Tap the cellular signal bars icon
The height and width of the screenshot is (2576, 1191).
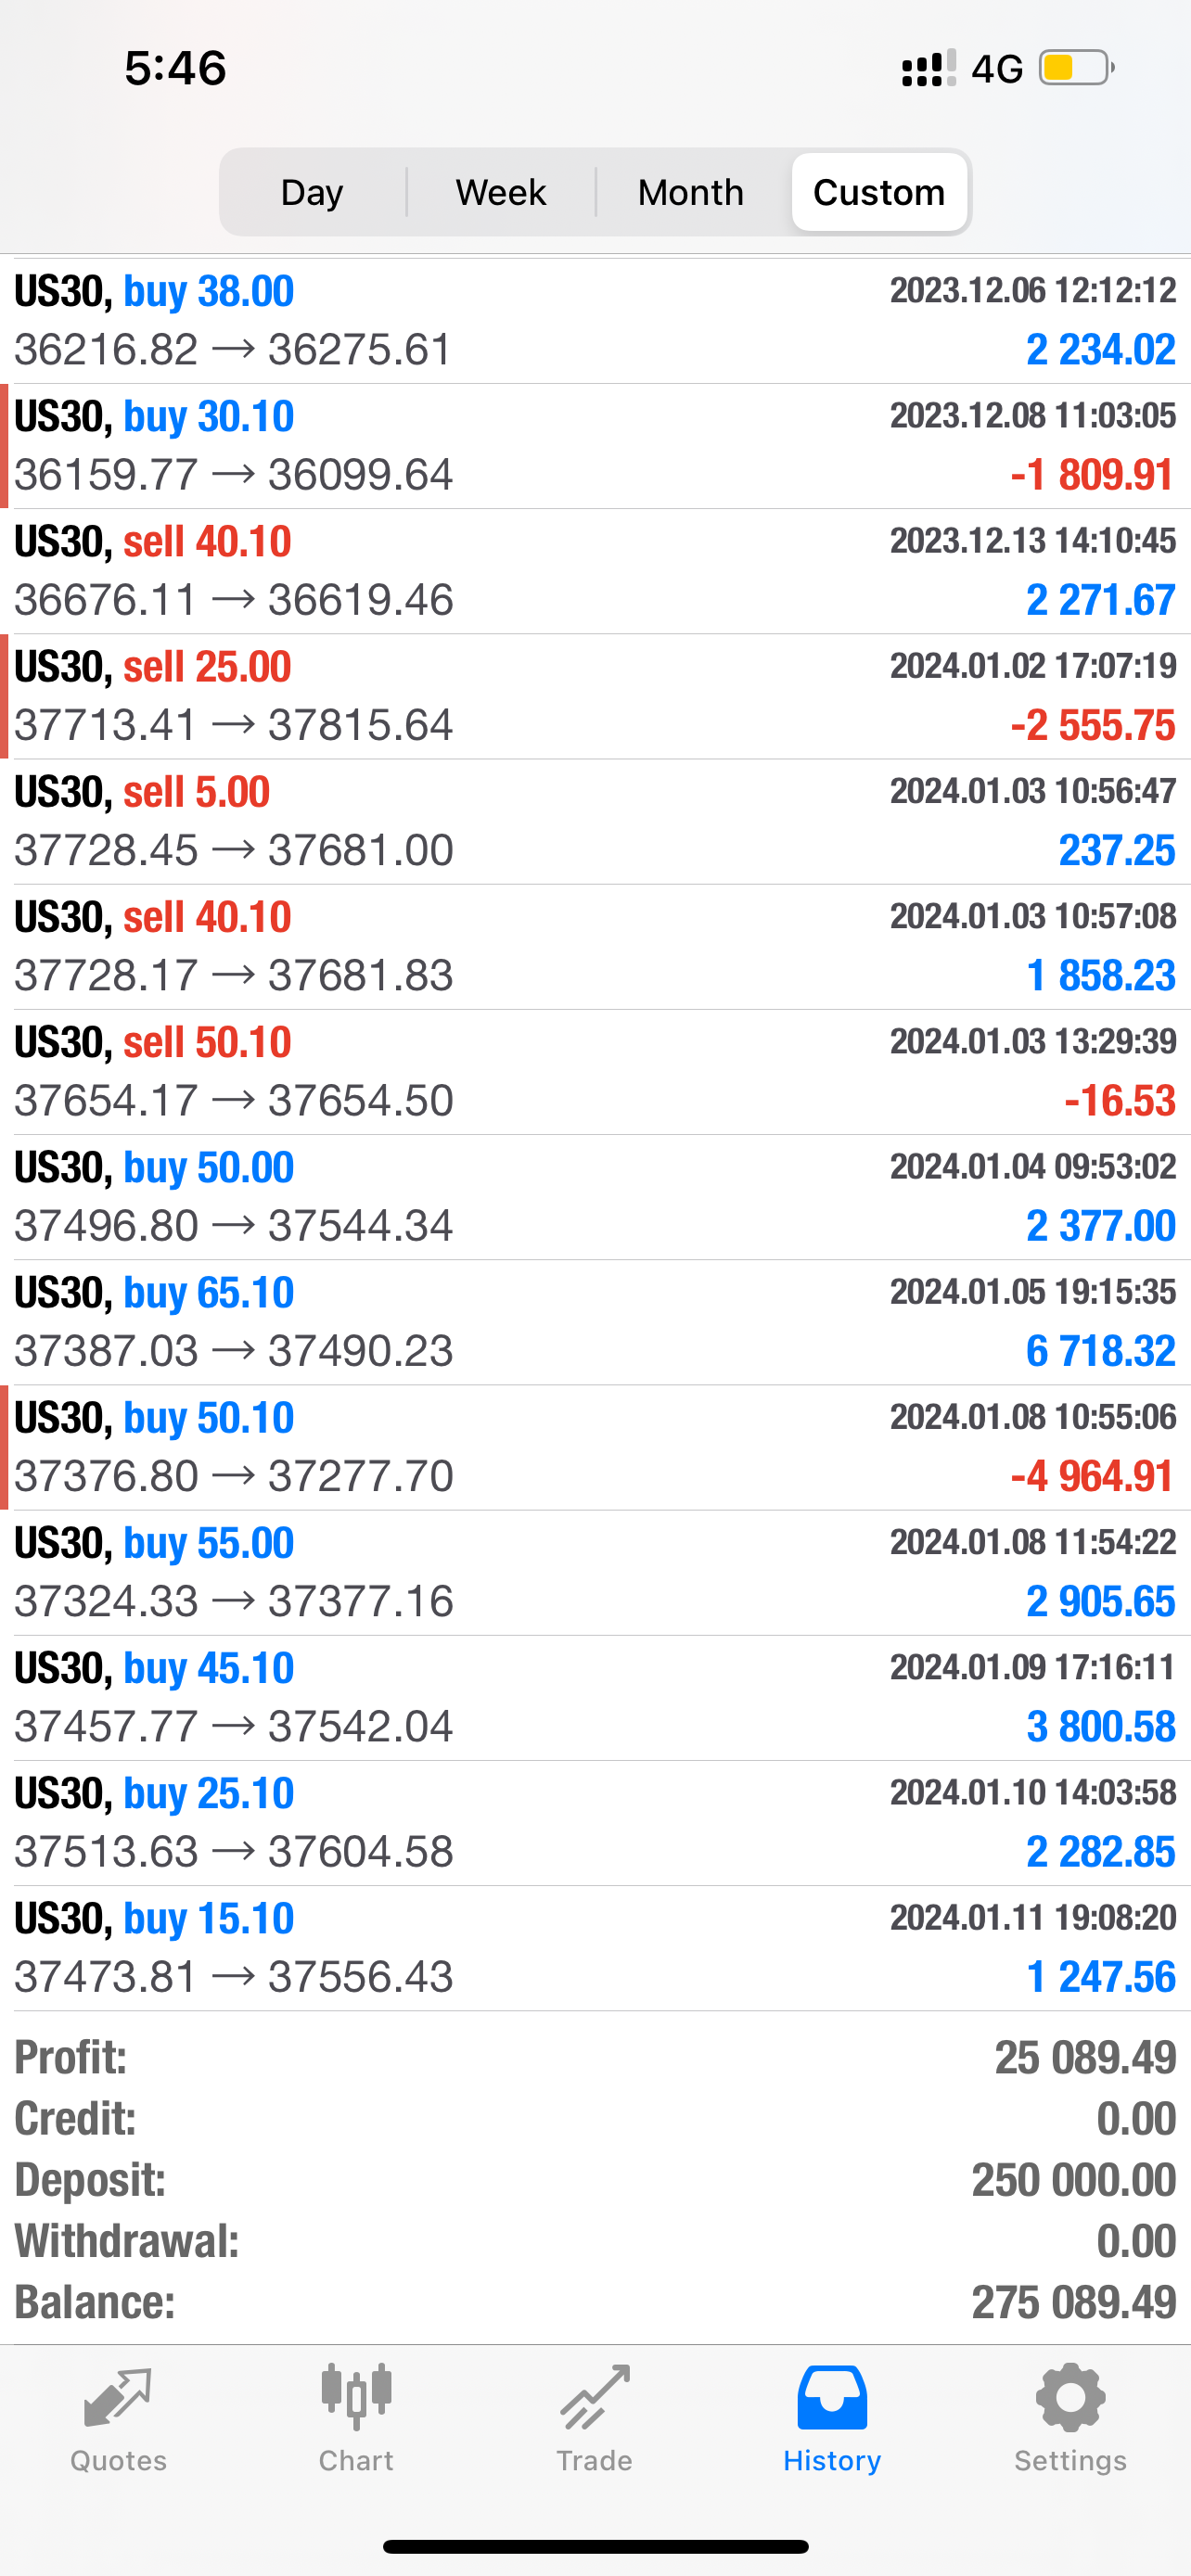(928, 68)
